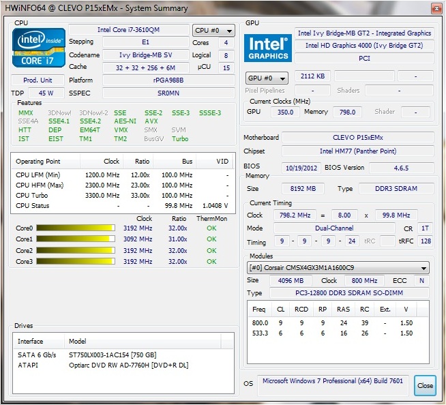Image resolution: width=446 pixels, height=405 pixels.
Task: Click the Core0 usage bar
Action: [x=76, y=228]
